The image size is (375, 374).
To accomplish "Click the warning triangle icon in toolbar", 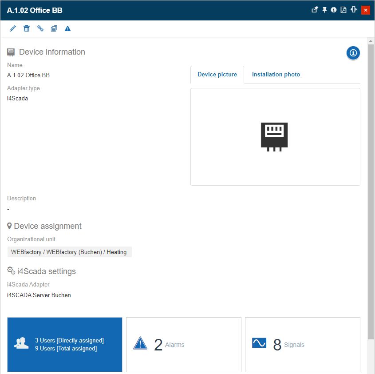I will point(67,28).
